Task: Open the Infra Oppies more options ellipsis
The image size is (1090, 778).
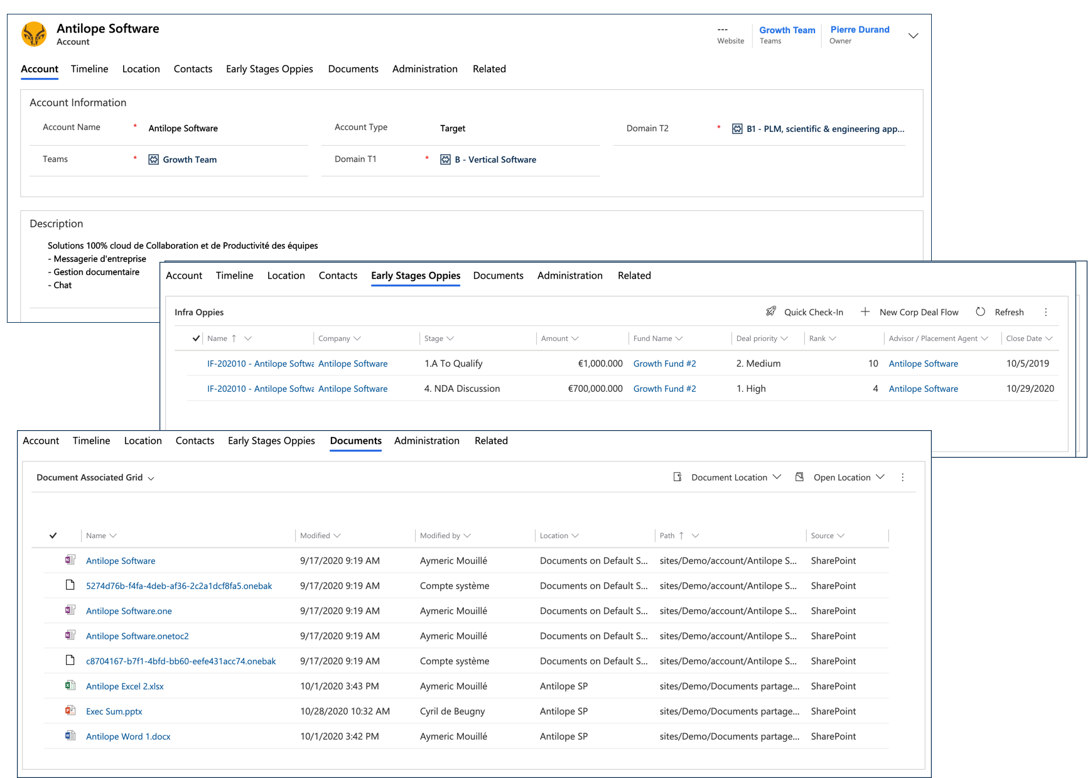Action: (x=1046, y=312)
